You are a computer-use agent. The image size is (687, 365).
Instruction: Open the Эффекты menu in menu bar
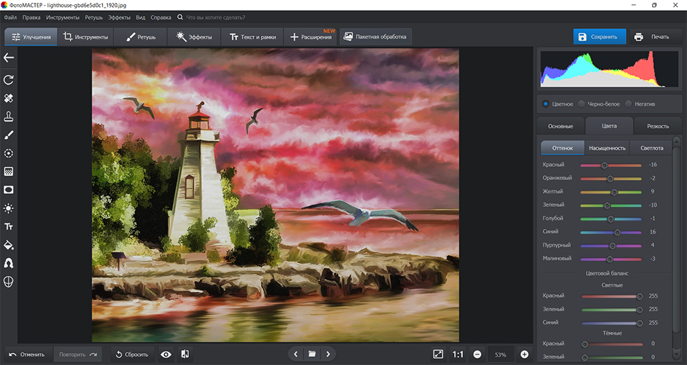pyautogui.click(x=119, y=16)
